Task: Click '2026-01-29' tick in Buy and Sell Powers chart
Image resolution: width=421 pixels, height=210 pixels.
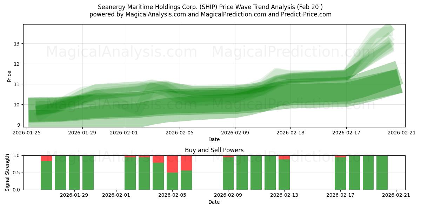Action: (x=74, y=195)
